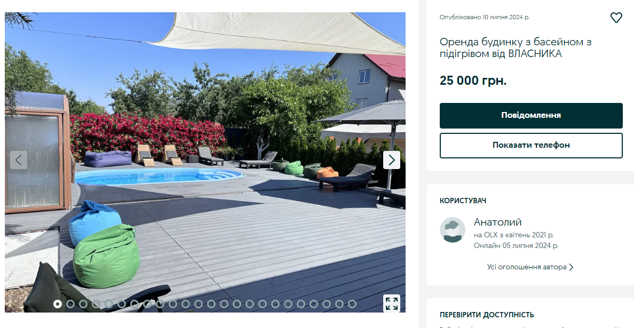This screenshot has width=634, height=328.
Task: Open the photo in fullscreen view
Action: coord(391,303)
